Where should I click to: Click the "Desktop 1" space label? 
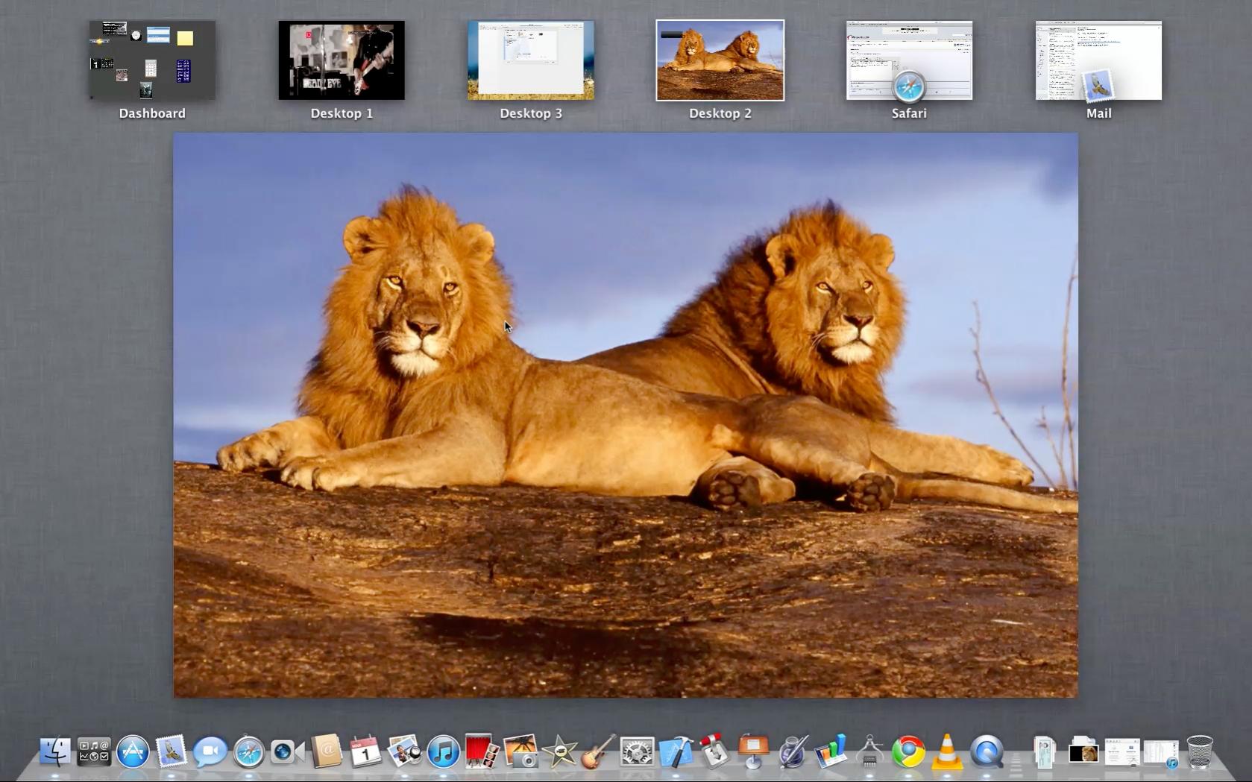342,113
